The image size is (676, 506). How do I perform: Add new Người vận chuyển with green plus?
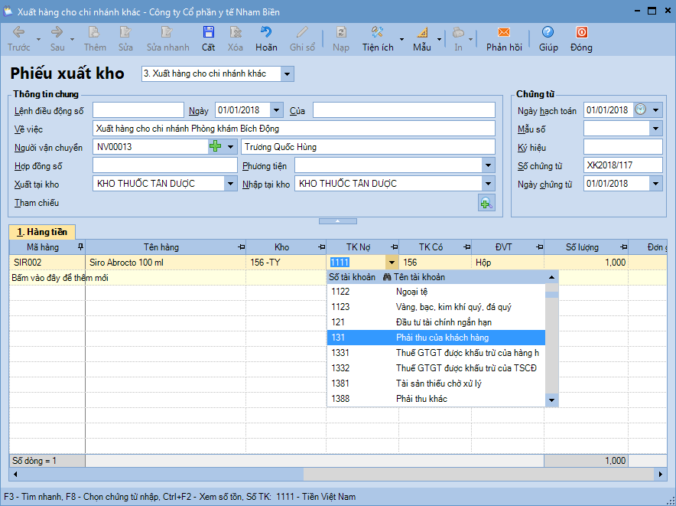[x=215, y=147]
